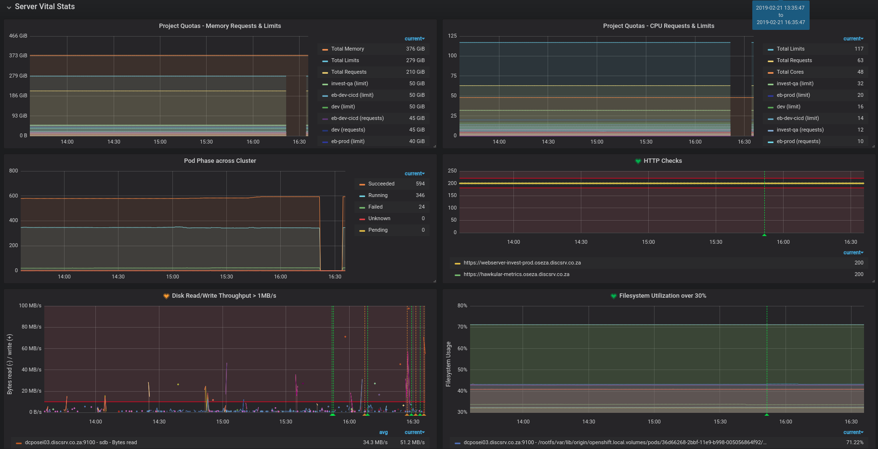Sort disk throughput legend by avg column
This screenshot has width=878, height=449.
(383, 432)
